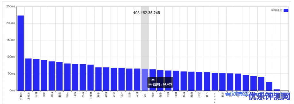Click the 山西 tooltip showing 64.405

[160, 82]
